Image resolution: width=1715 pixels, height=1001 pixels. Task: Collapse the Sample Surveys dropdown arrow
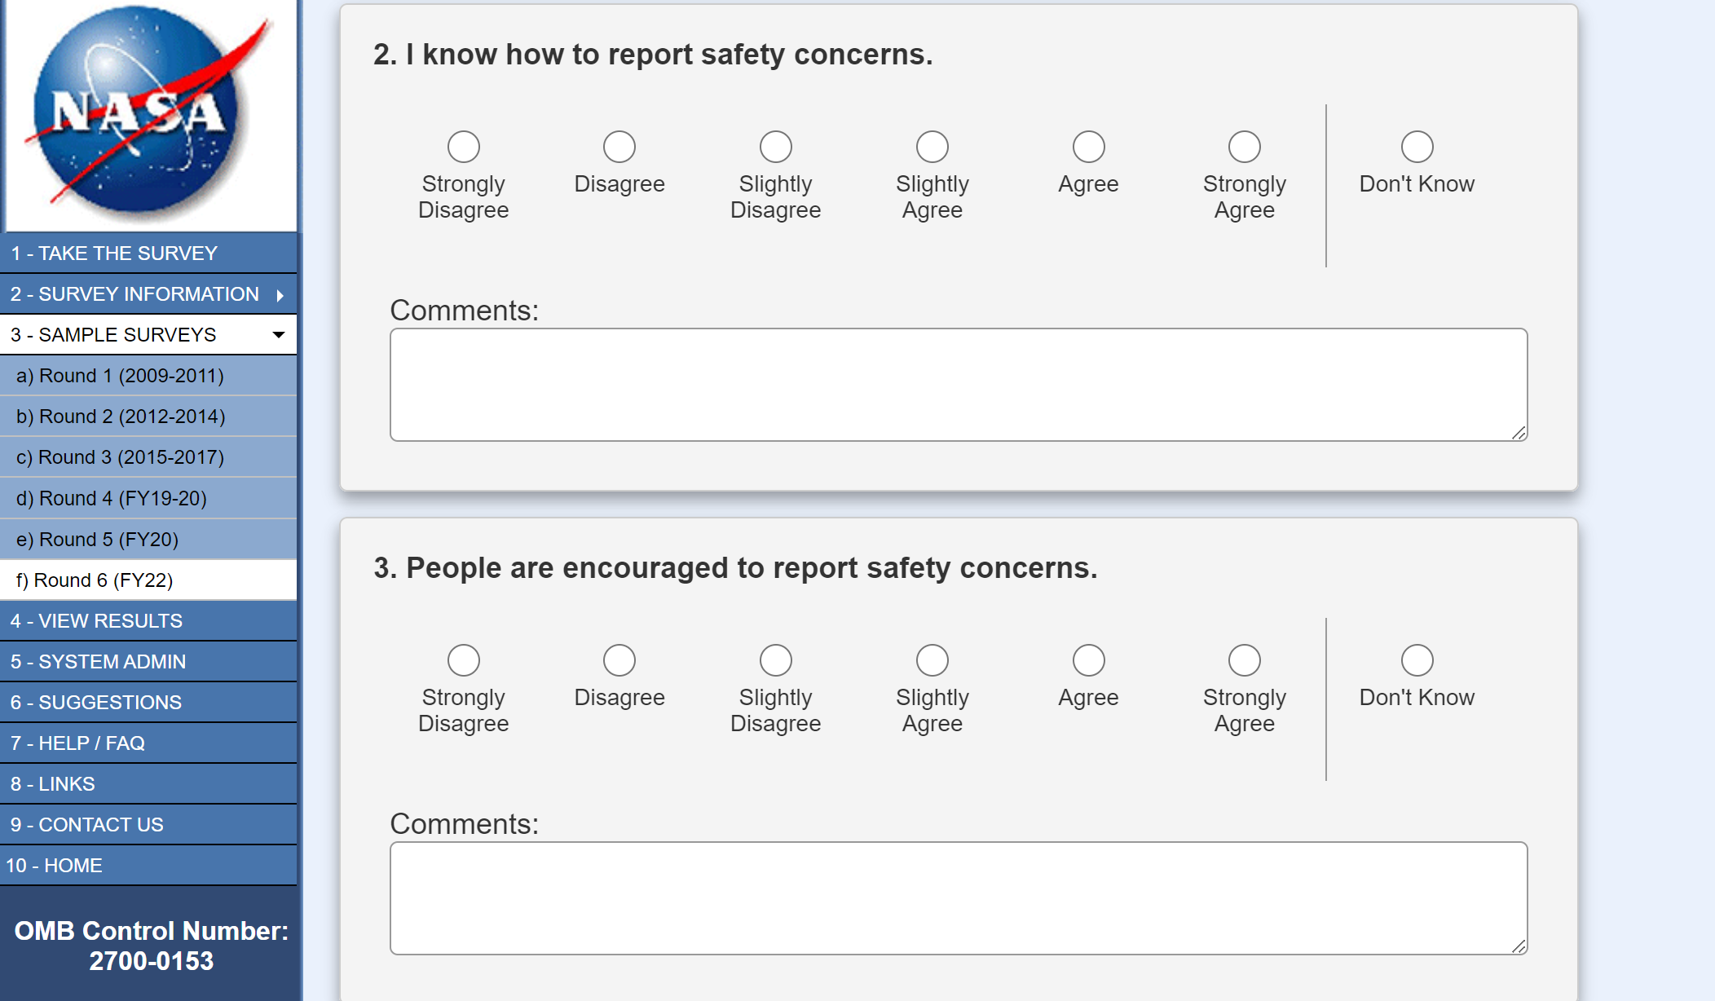click(x=279, y=335)
